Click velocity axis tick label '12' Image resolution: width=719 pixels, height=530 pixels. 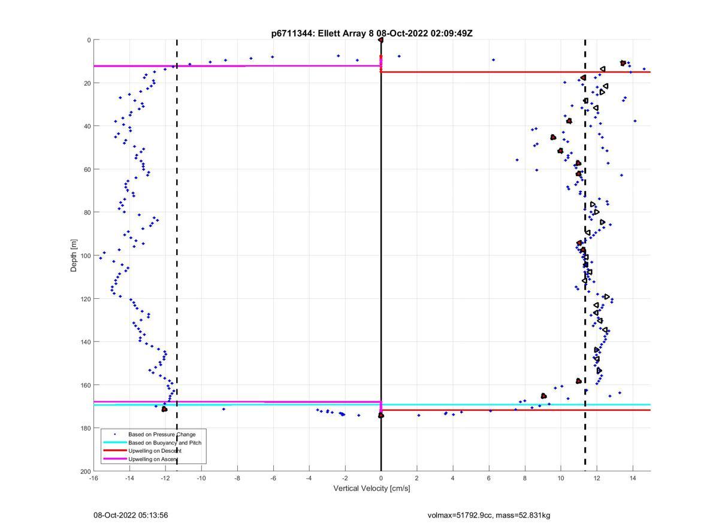click(597, 478)
